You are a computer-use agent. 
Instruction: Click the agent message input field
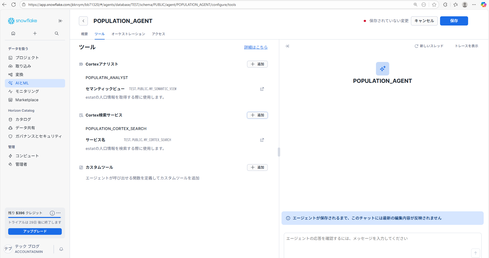coord(382,245)
